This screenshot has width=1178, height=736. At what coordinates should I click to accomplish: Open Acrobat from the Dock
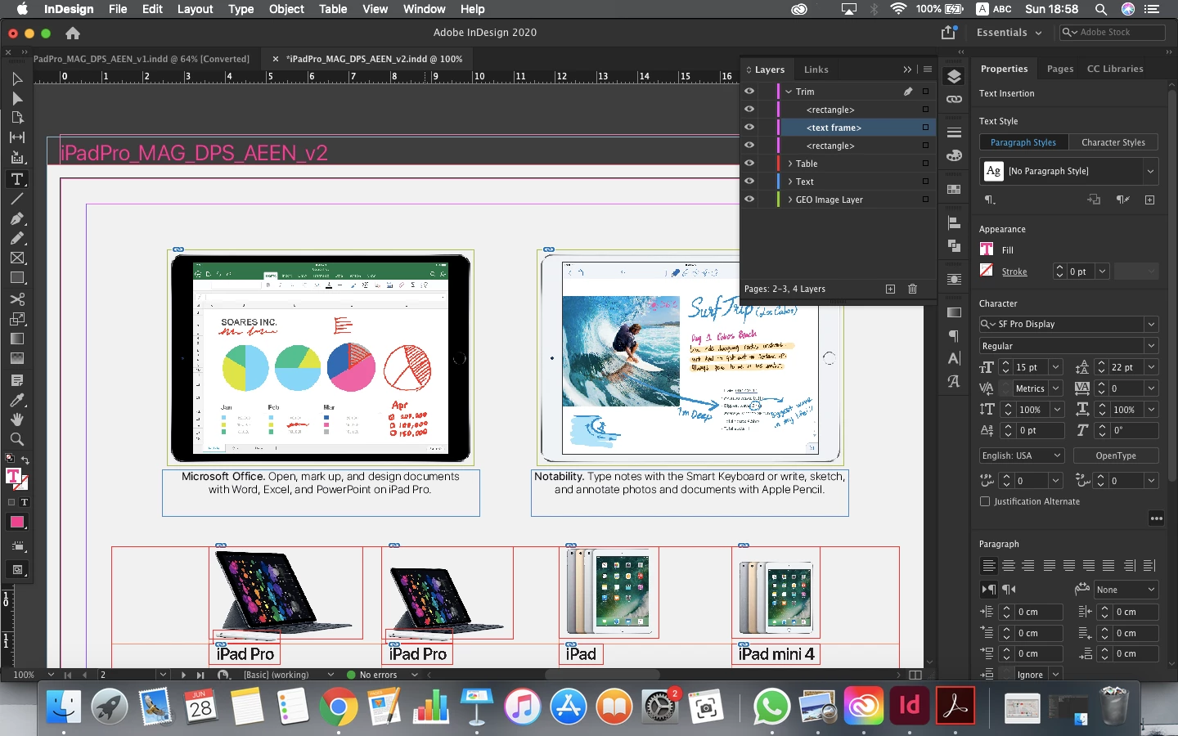[955, 706]
